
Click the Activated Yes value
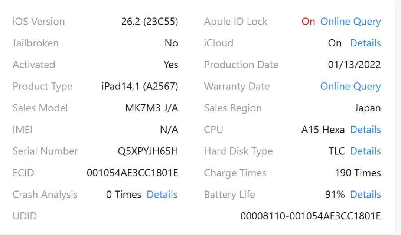coord(171,65)
